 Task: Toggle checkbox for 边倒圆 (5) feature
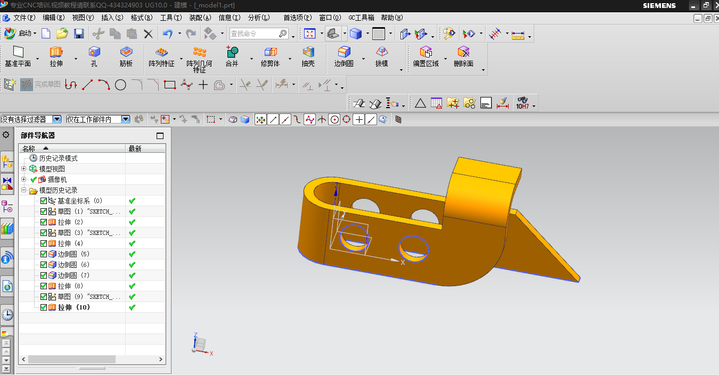click(44, 254)
